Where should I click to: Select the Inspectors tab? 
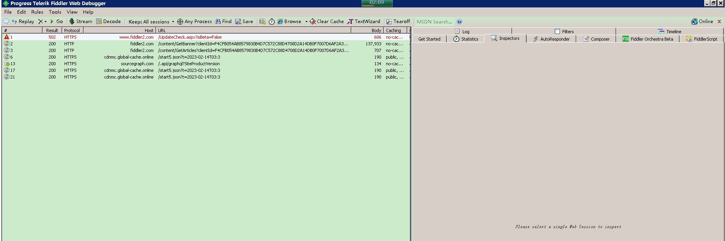pyautogui.click(x=505, y=38)
